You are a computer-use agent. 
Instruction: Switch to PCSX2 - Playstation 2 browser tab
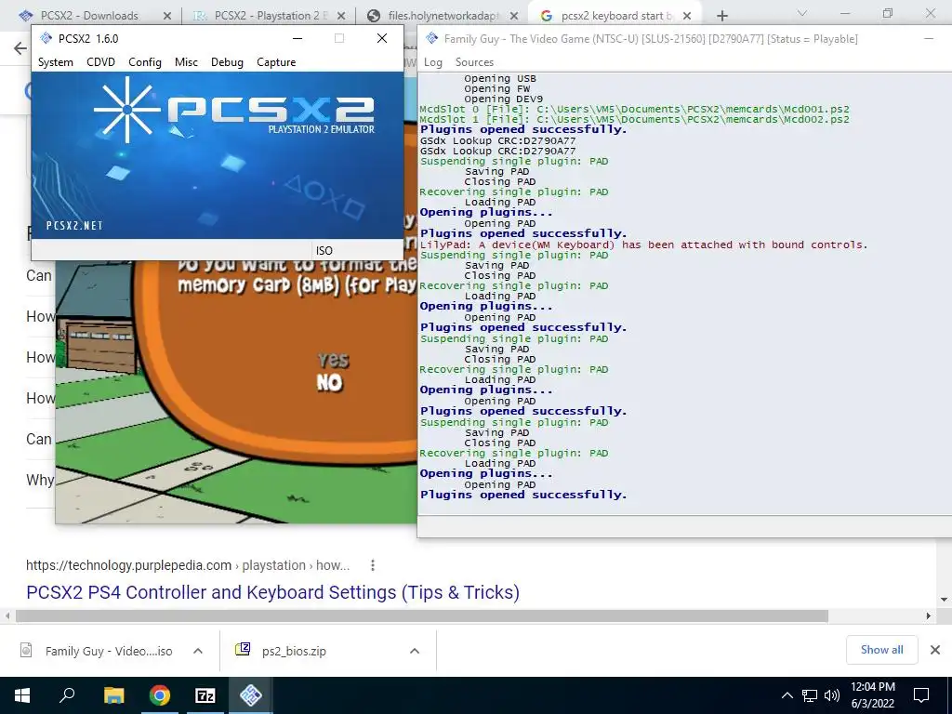click(x=271, y=15)
